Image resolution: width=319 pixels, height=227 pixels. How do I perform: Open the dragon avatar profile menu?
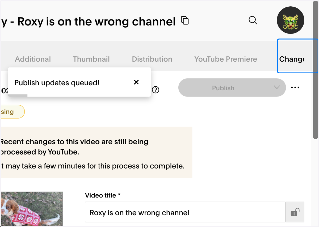pos(291,20)
